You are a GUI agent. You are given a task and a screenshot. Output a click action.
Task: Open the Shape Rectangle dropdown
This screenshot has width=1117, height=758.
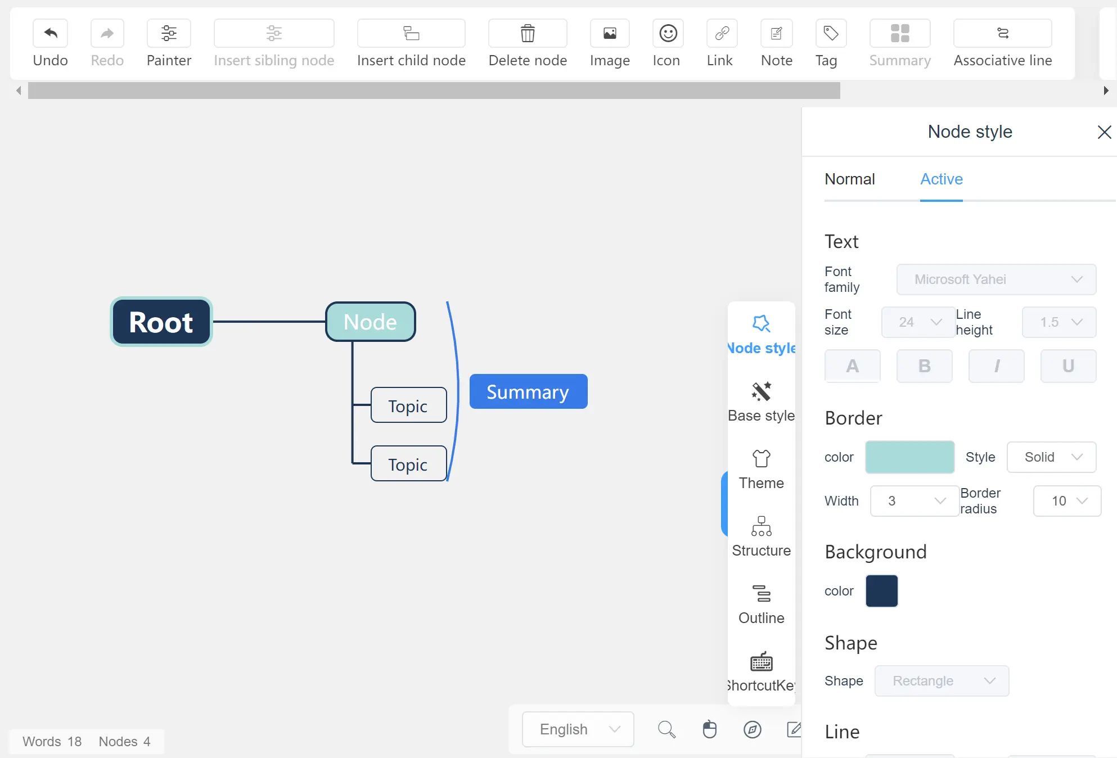[x=942, y=681]
